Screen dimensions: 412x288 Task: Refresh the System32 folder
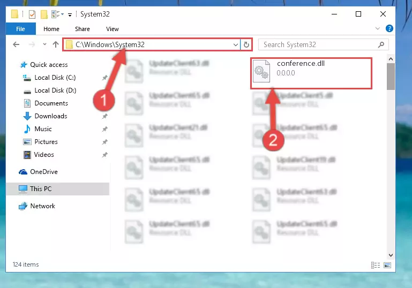(x=246, y=44)
